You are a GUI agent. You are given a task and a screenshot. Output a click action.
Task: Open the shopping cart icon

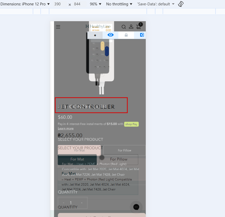(139, 27)
